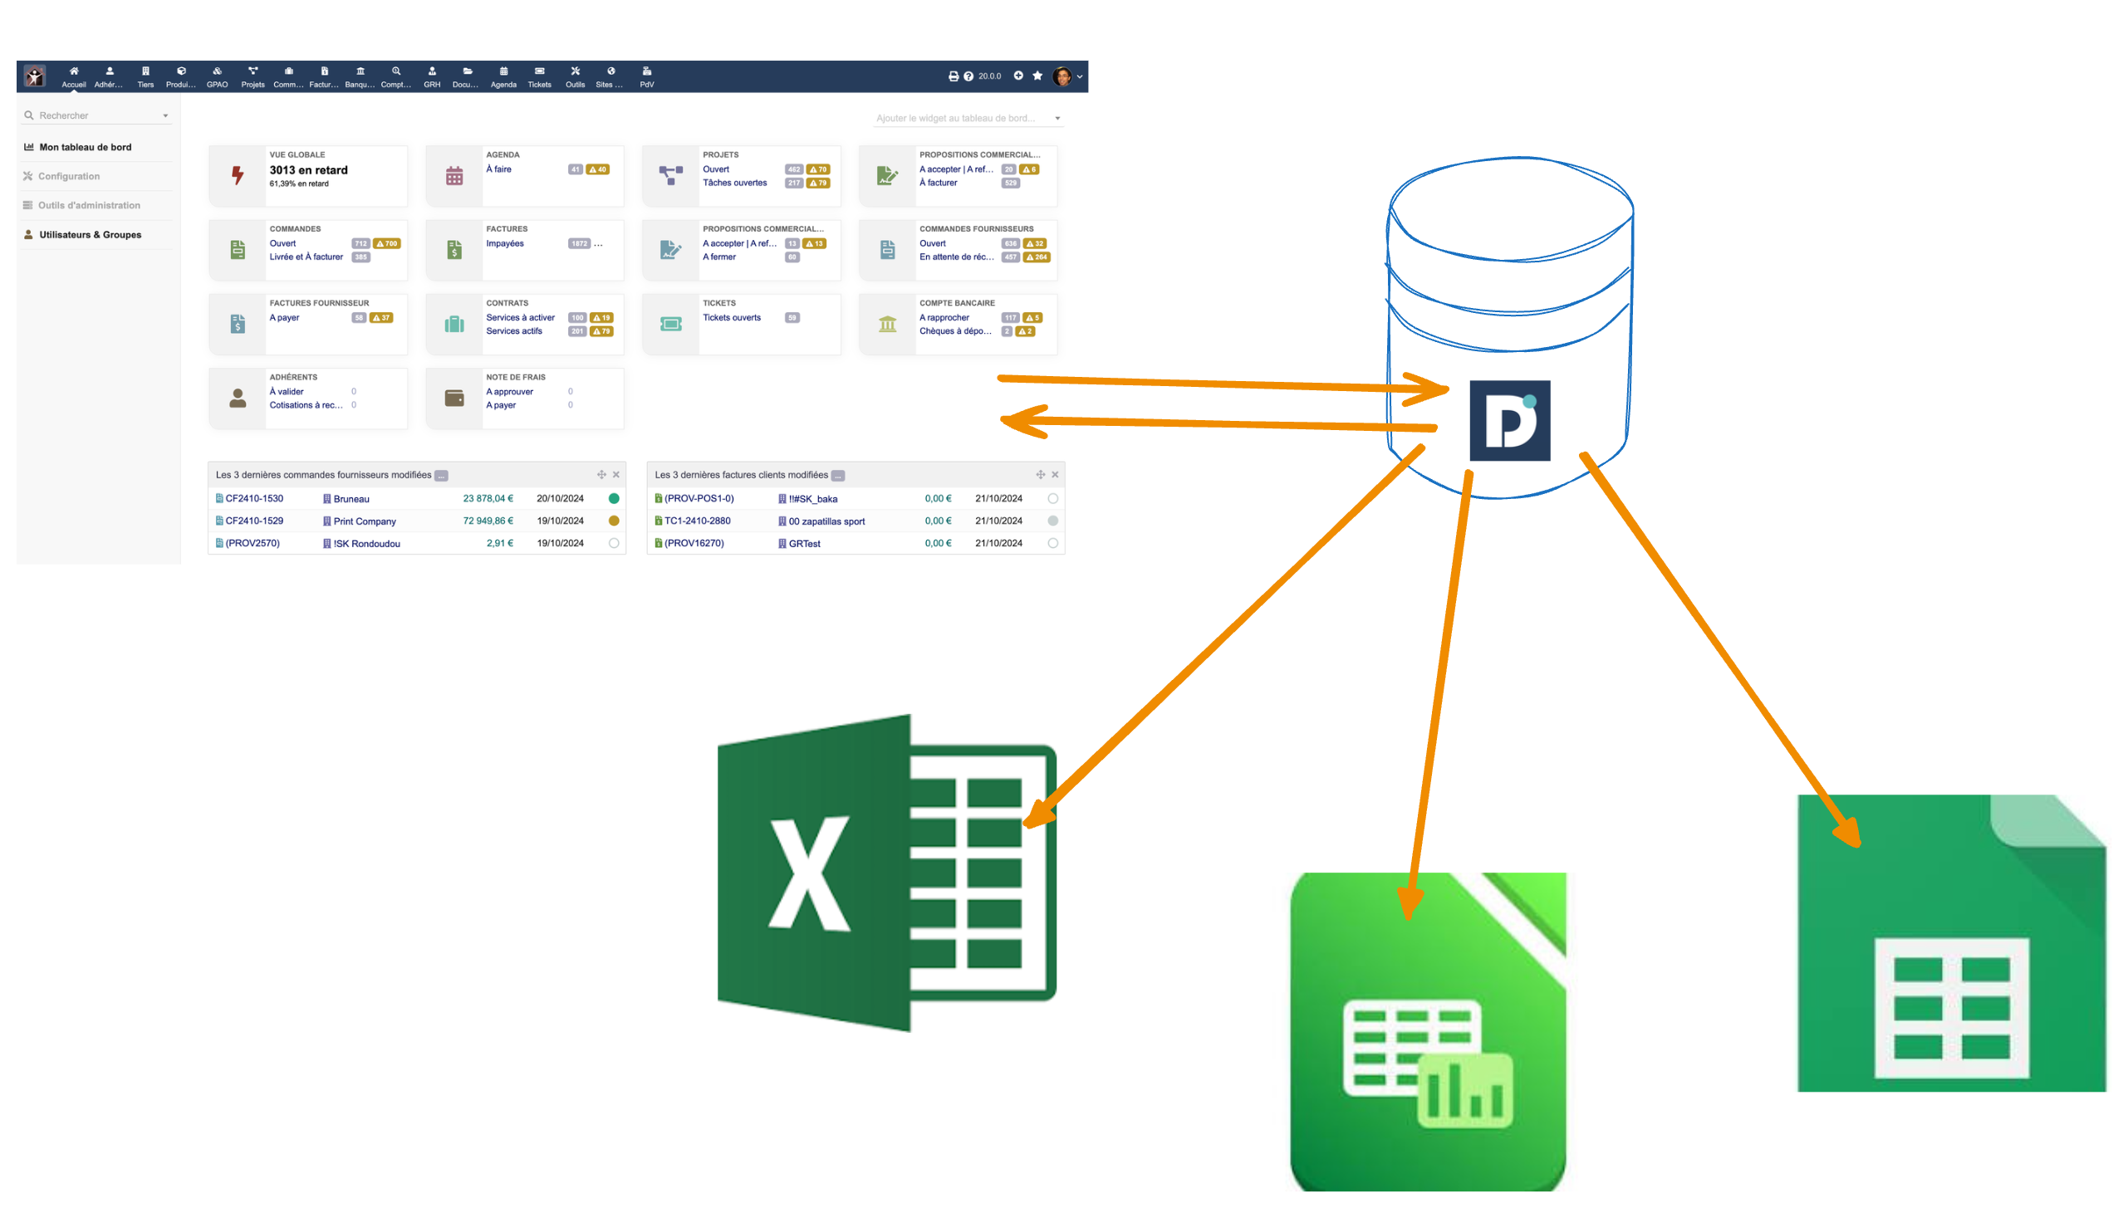Click the Compte Bancaire widget bank icon
2128x1208 pixels.
pos(887,324)
